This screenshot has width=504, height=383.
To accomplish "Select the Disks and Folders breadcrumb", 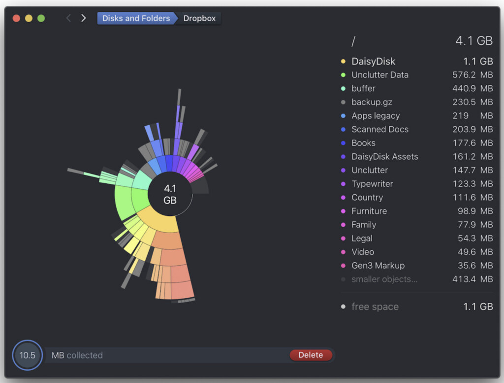I will [x=136, y=18].
